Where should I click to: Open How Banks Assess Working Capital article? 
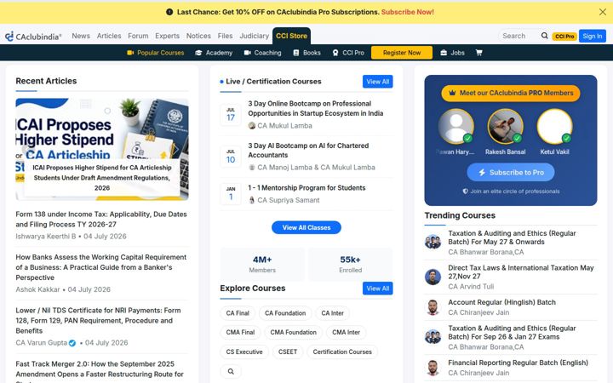click(x=101, y=267)
